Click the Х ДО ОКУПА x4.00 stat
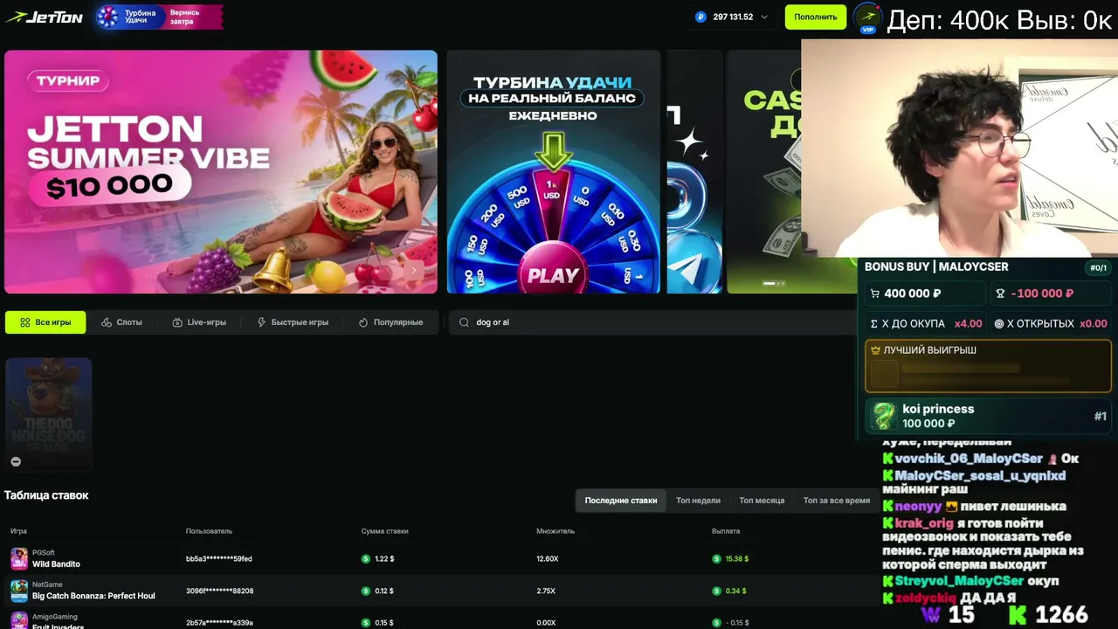 925,323
